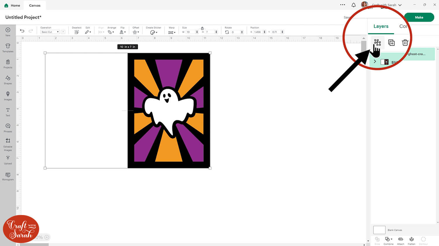
Task: Open the Craft with Sarah account menu
Action: pyautogui.click(x=386, y=5)
